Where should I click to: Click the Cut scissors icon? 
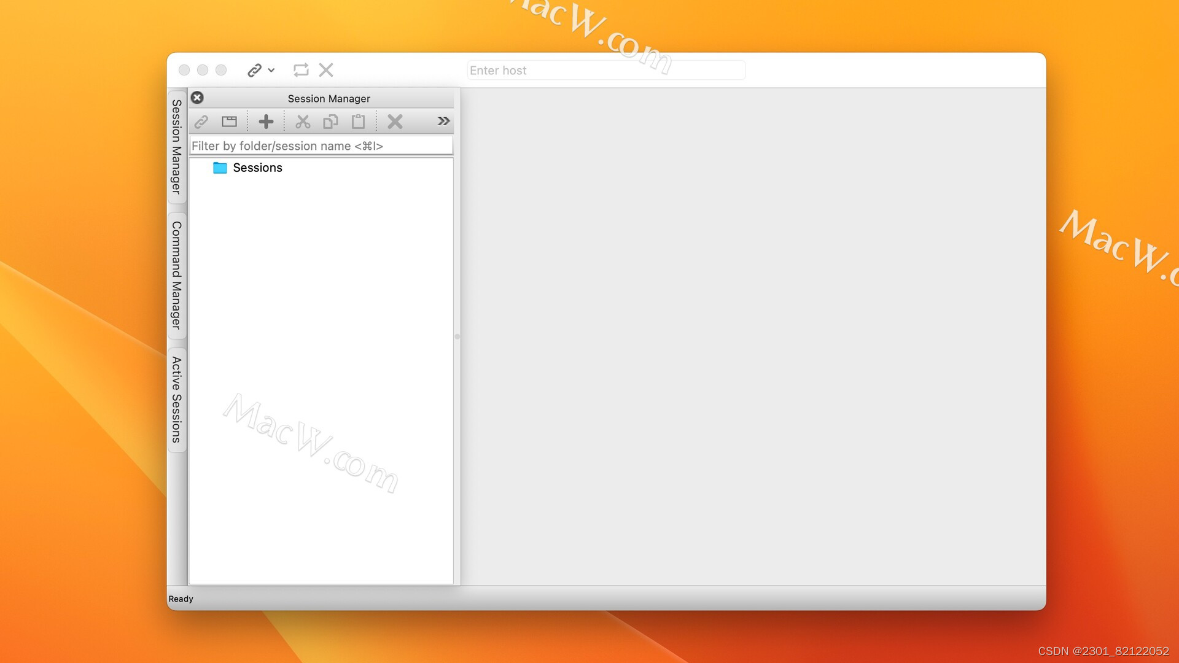tap(303, 121)
